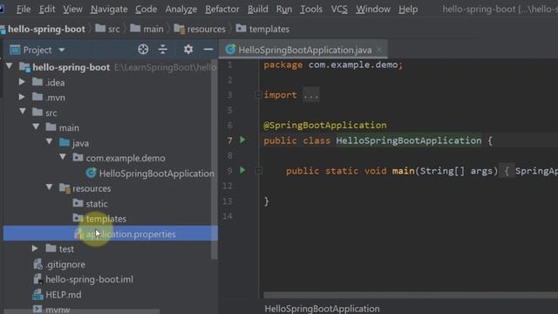Unfold the main method on line 9
The width and height of the screenshot is (558, 314).
(x=258, y=171)
